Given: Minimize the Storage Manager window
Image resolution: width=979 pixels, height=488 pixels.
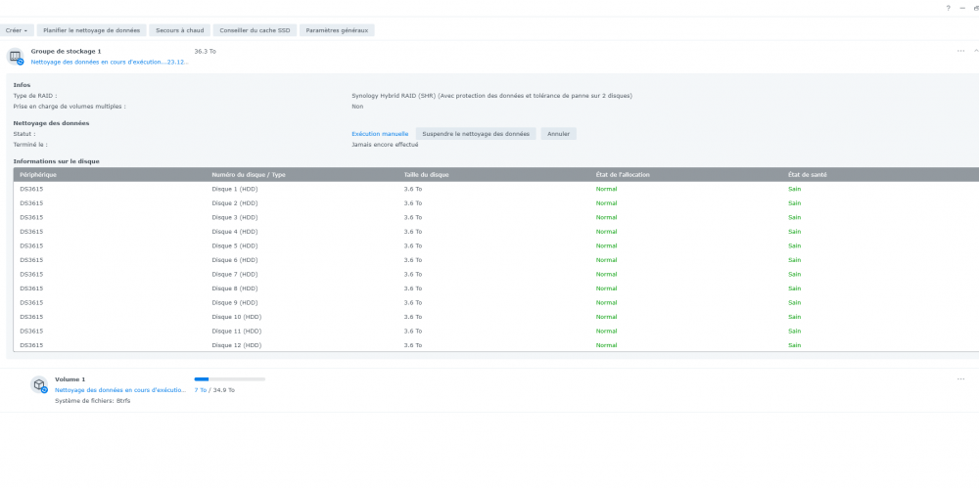Looking at the screenshot, I should tap(962, 8).
